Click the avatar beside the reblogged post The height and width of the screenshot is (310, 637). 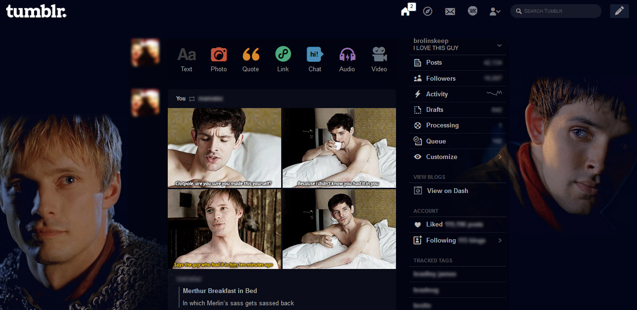145,102
